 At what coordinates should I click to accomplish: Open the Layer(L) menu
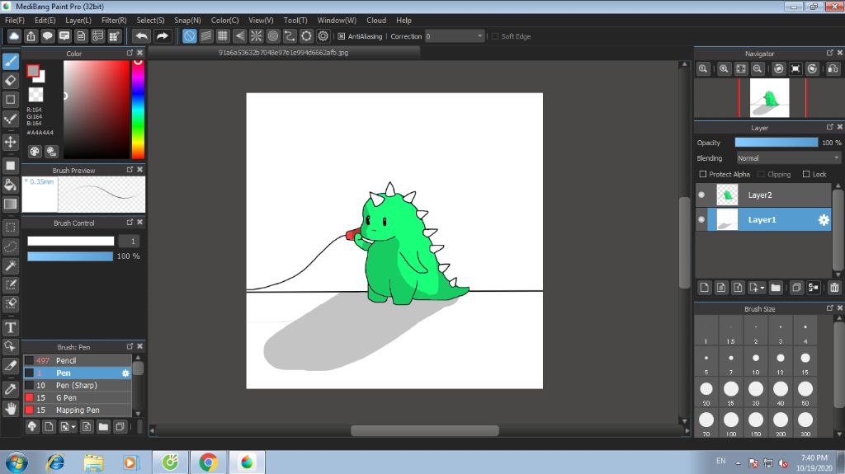pyautogui.click(x=78, y=20)
